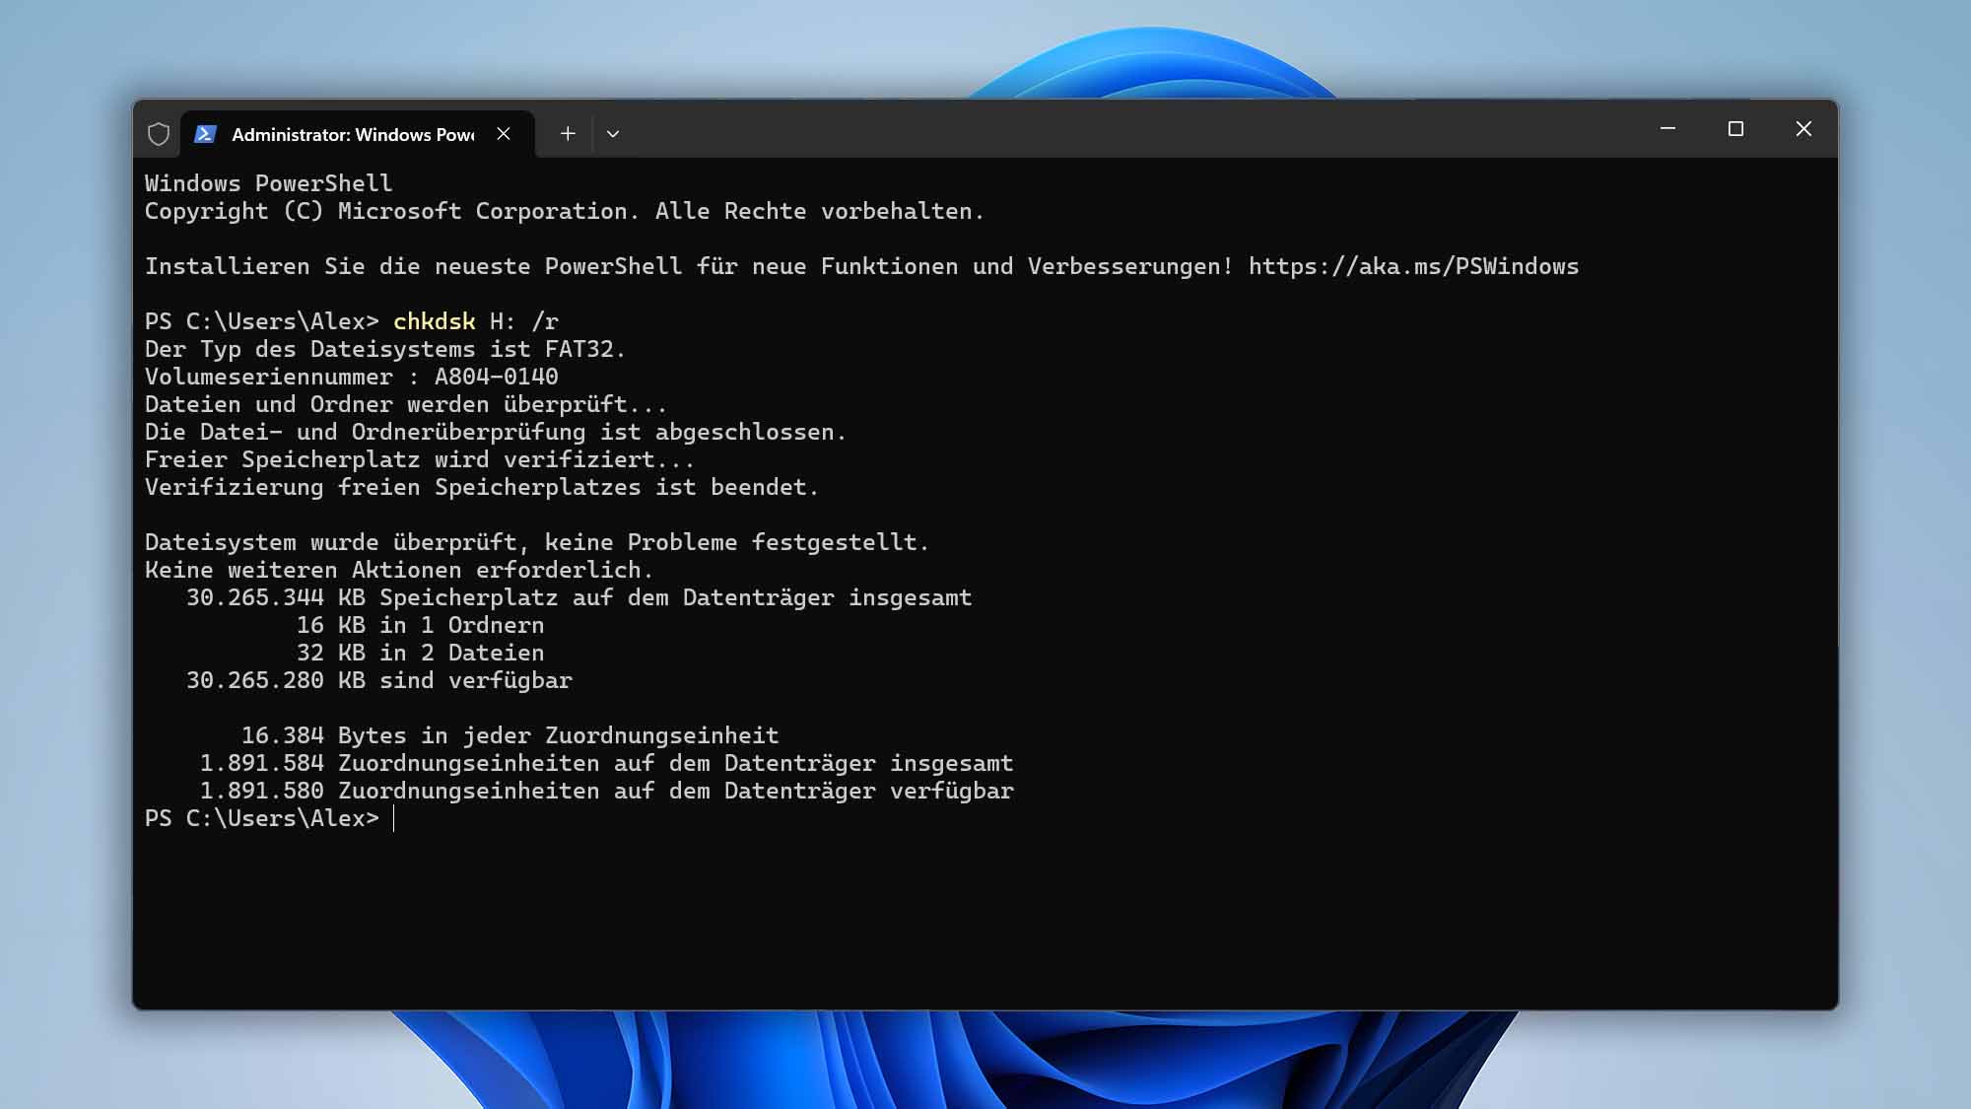
Task: Click 'Freier Speicherplatz wird verifiziert...' line
Action: pyautogui.click(x=420, y=459)
